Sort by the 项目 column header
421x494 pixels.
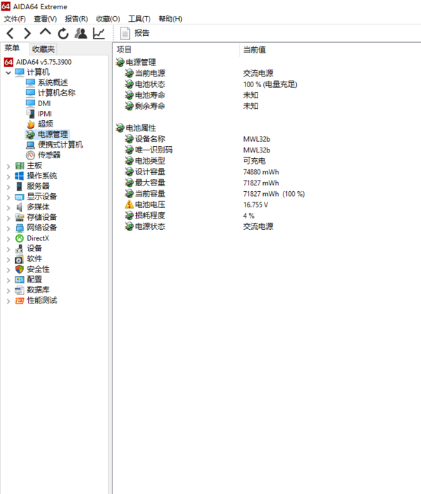pos(124,49)
